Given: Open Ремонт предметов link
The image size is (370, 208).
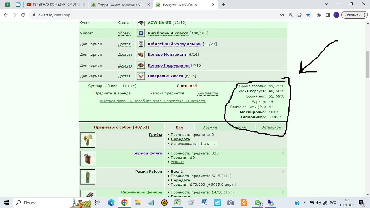Looking at the screenshot, I should point(167,93).
